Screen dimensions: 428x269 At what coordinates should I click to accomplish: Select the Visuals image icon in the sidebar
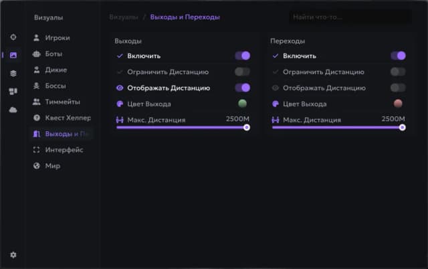tap(13, 55)
